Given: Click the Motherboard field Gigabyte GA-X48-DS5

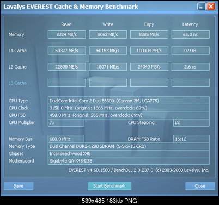Looking at the screenshot, I should (x=129, y=161).
